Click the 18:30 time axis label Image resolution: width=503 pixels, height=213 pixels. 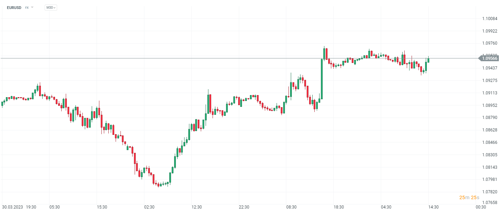339,207
